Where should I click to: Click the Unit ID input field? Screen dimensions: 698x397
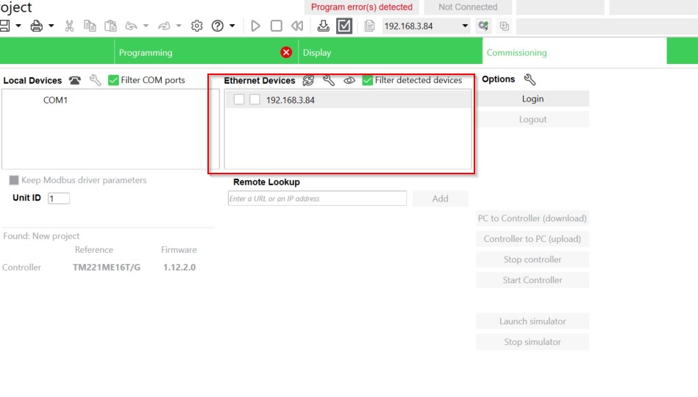59,198
